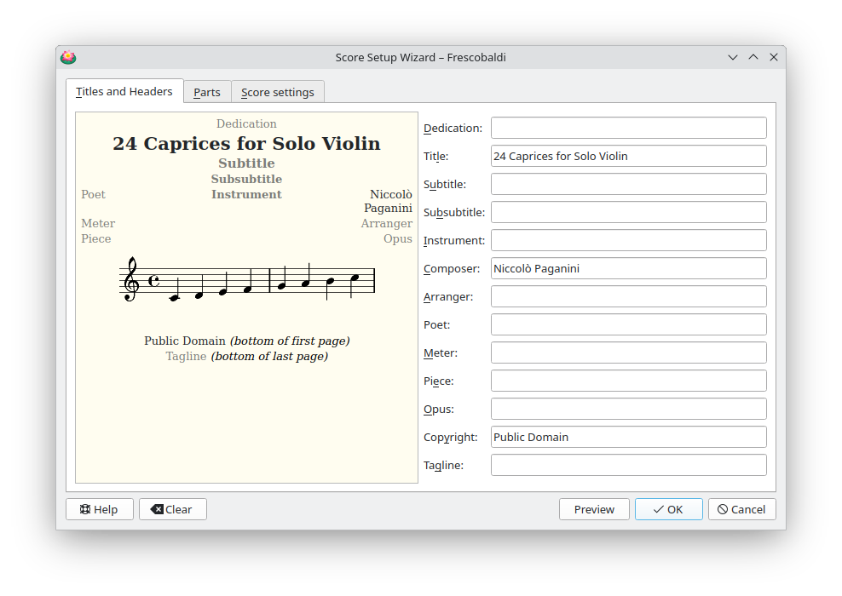Click the Arranger input field

628,296
